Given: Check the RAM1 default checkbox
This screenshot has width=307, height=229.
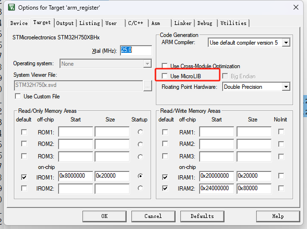Looking at the screenshot, I should [x=165, y=132].
